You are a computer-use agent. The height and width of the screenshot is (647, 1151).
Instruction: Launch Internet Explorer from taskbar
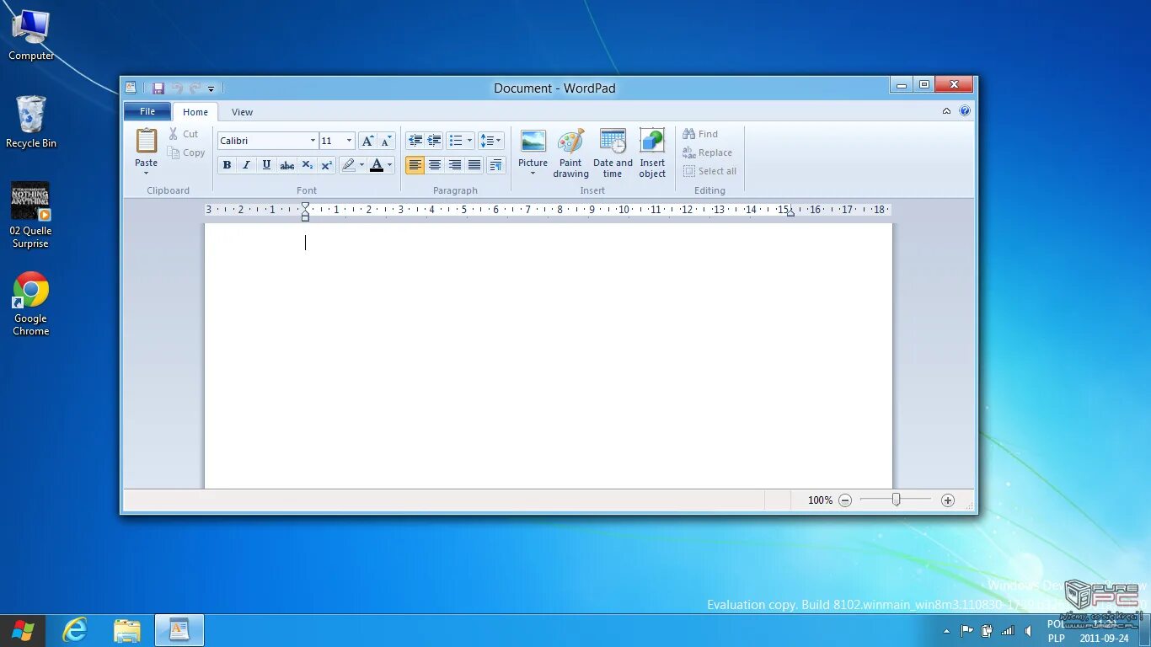click(x=75, y=630)
